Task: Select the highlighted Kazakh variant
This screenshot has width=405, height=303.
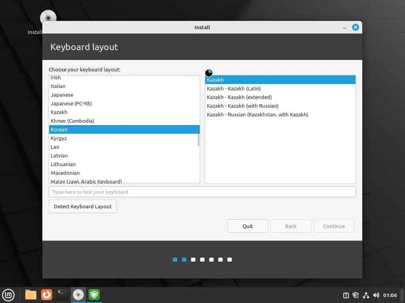Action: point(280,80)
